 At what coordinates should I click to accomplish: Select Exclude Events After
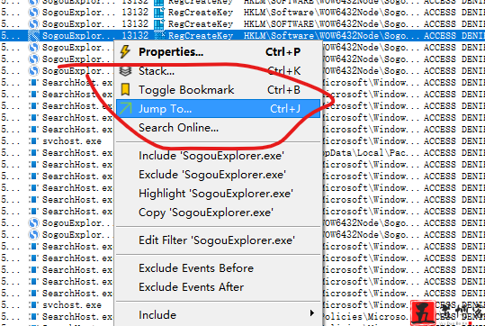(218, 287)
